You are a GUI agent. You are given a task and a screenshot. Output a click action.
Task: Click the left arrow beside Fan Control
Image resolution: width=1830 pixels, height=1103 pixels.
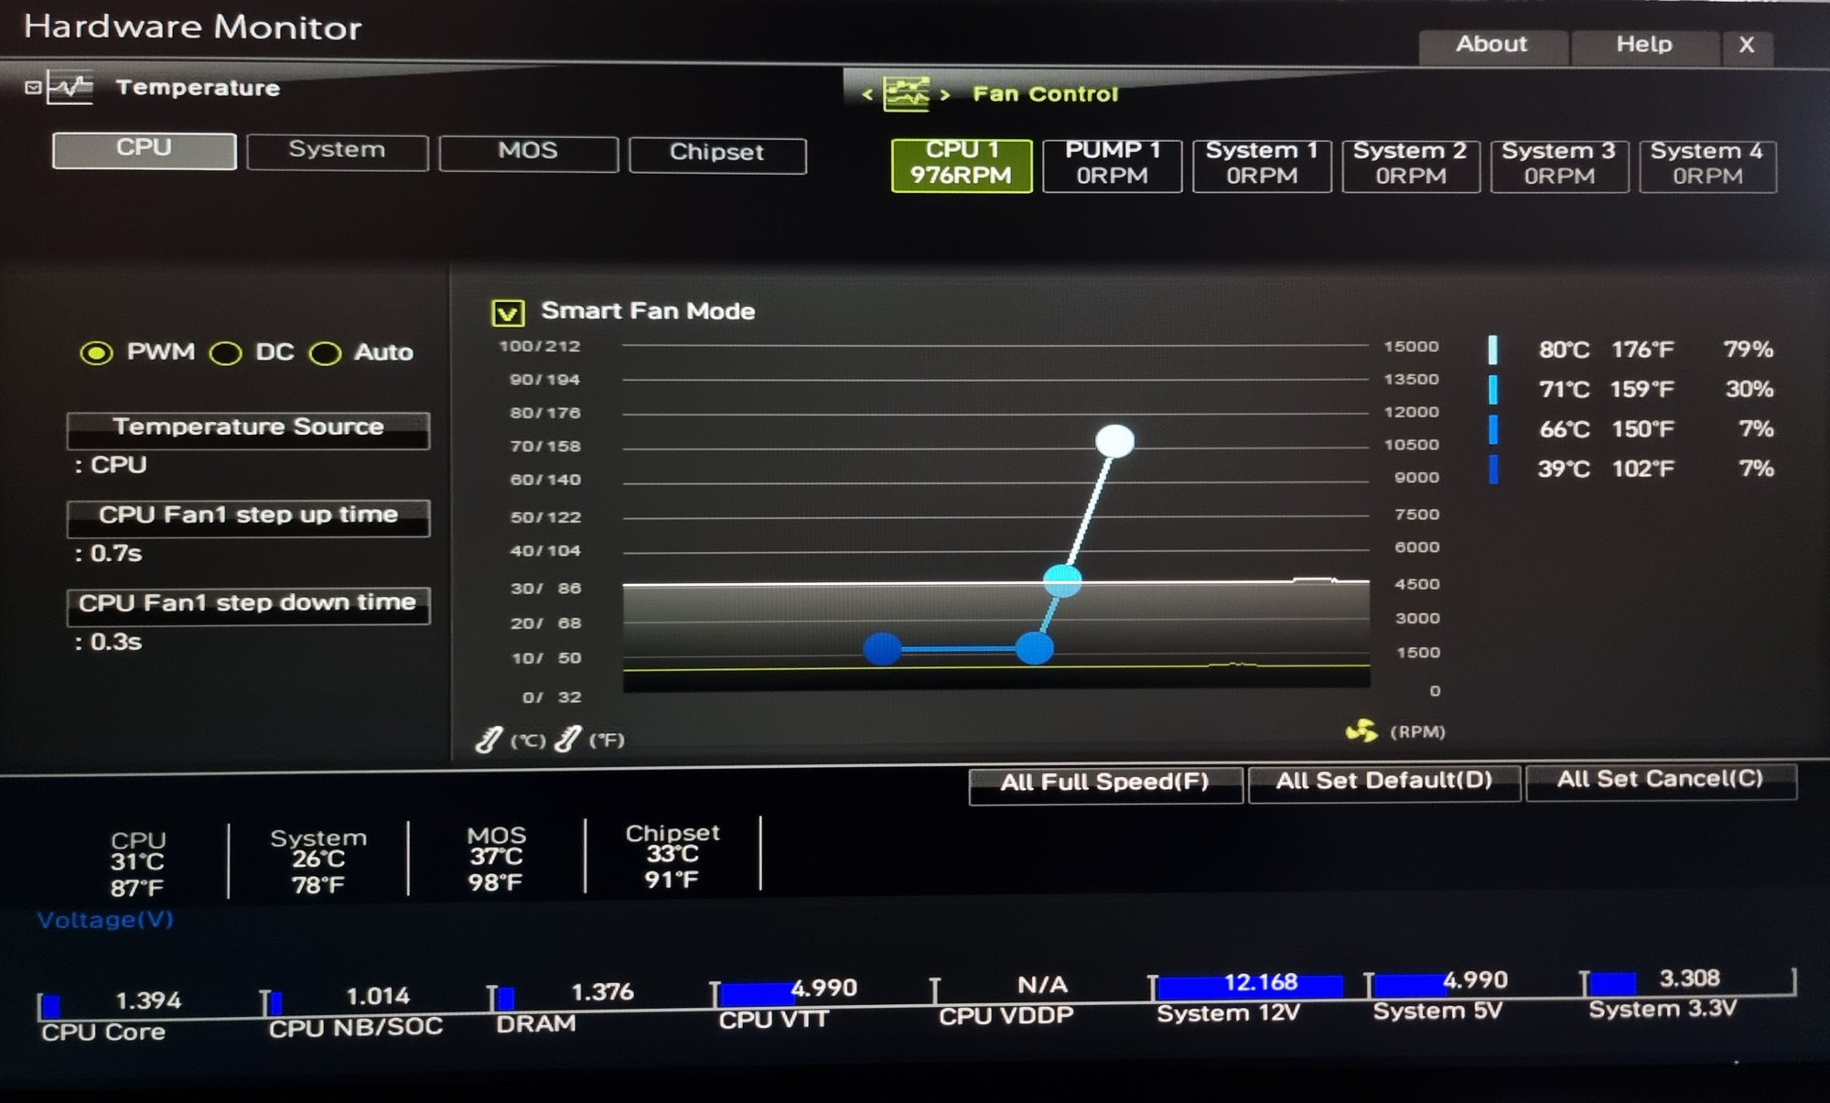[x=867, y=94]
